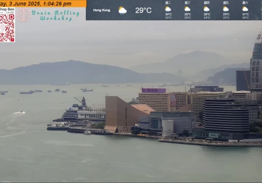Viewport: 262px width, 183px height.
Task: Select the 週二 day label in forecast
Action: click(168, 3)
